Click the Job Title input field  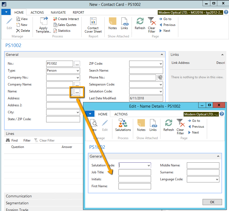point(135,173)
